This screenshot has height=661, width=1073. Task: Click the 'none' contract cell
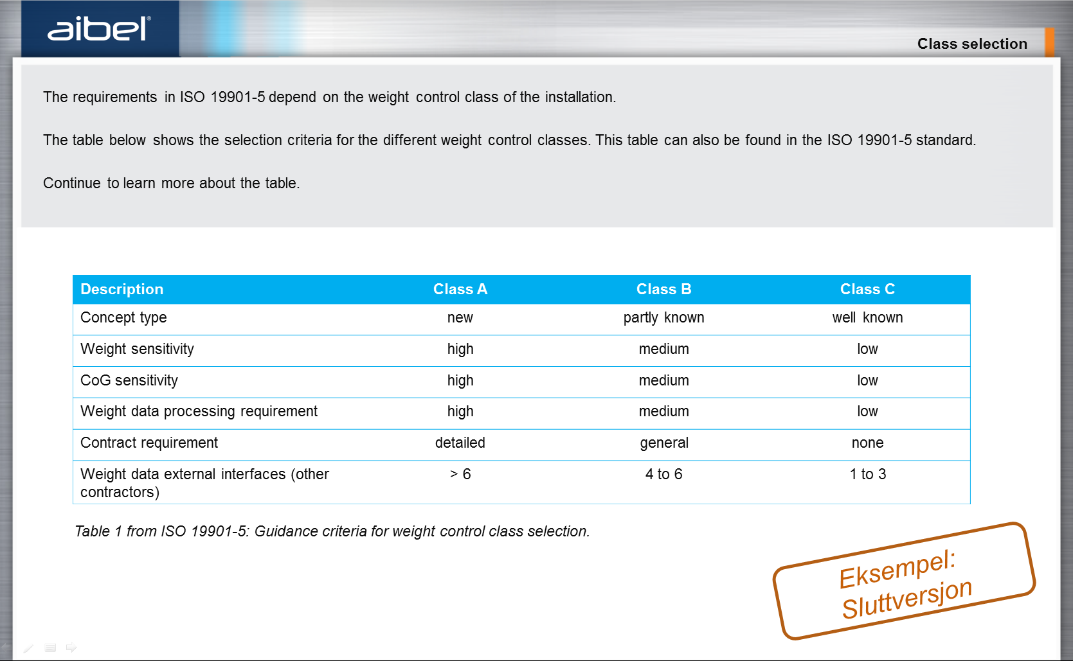pyautogui.click(x=867, y=443)
